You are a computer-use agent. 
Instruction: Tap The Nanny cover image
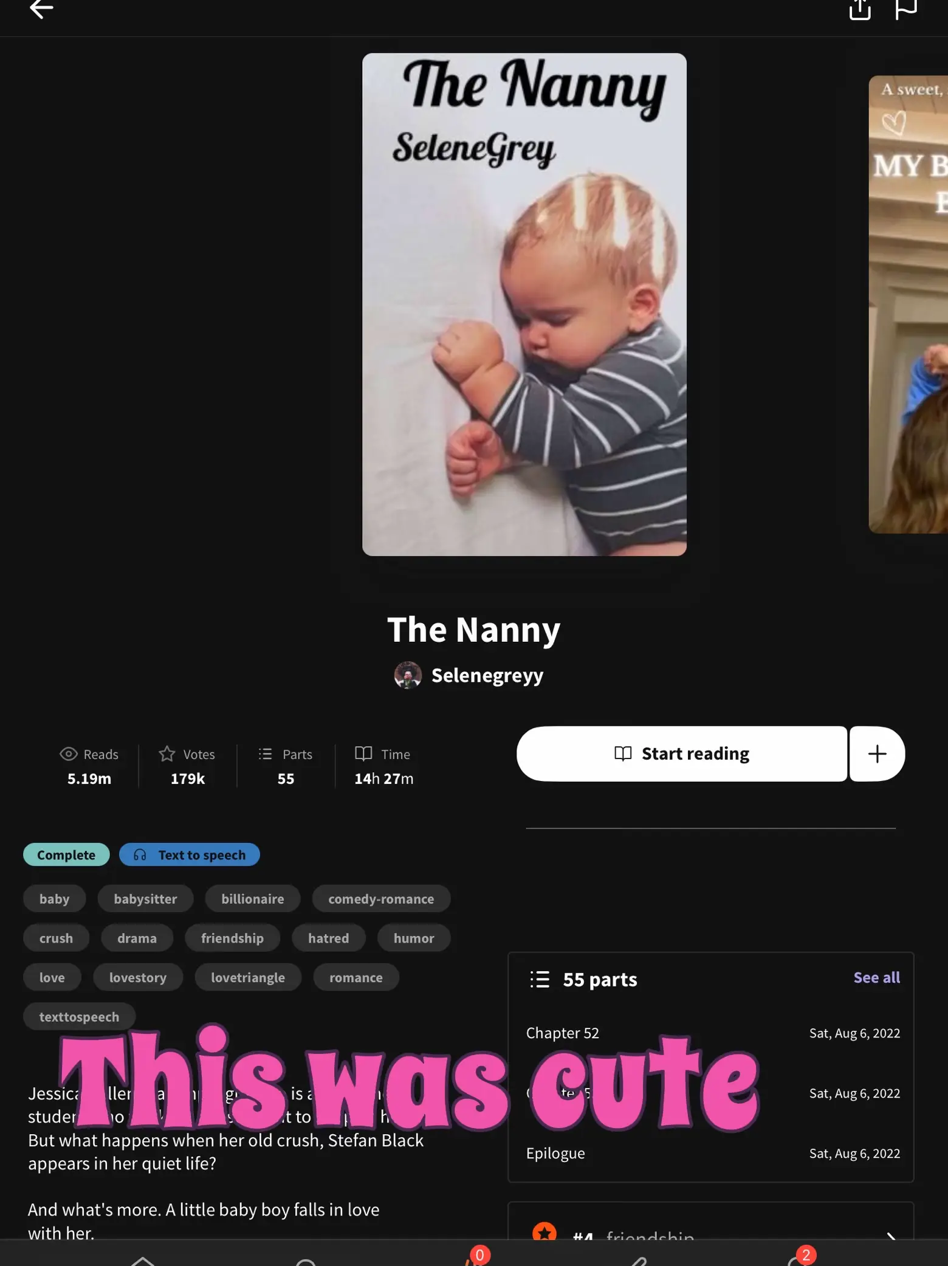point(524,304)
